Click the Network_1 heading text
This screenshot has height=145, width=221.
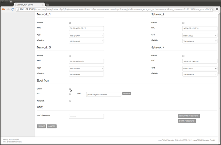coord(44,14)
